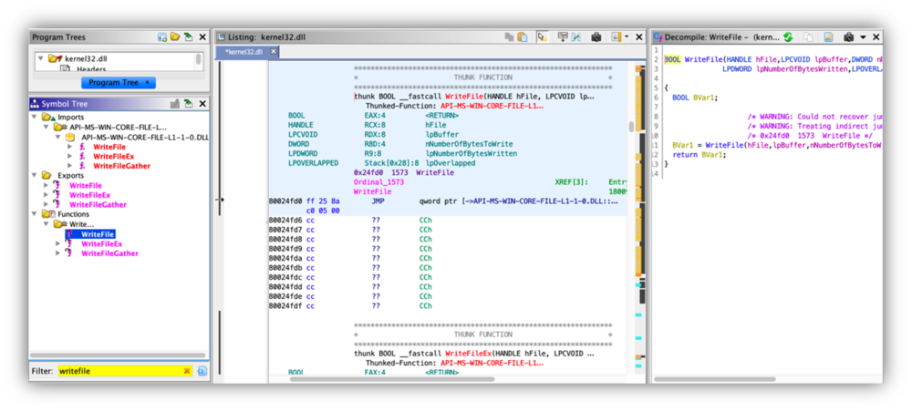Expand WriteFileGather arrow under Functions
Viewport: 912px width, 412px height.
tap(57, 253)
